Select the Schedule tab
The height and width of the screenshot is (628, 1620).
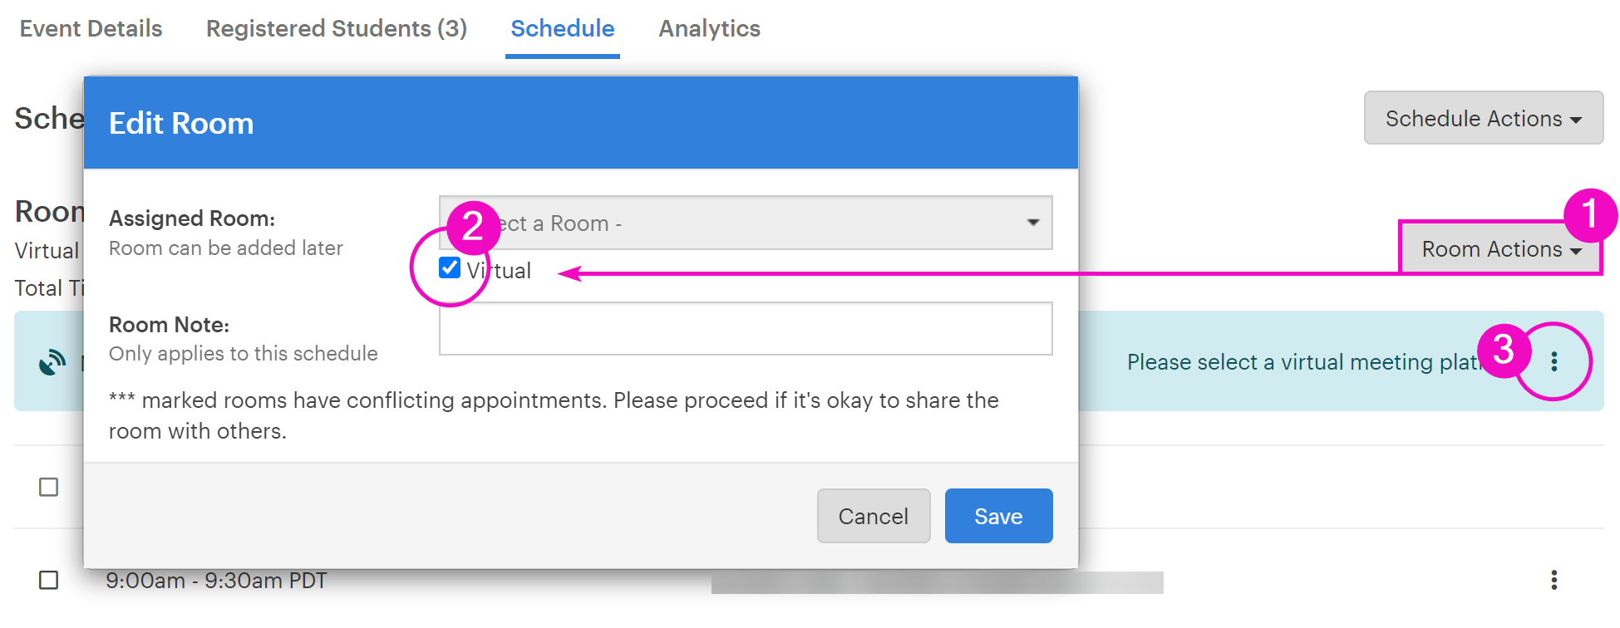click(563, 28)
